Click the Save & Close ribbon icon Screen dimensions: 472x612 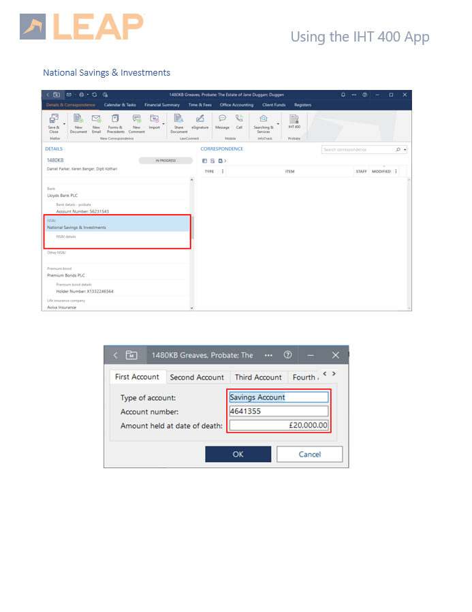pos(53,120)
